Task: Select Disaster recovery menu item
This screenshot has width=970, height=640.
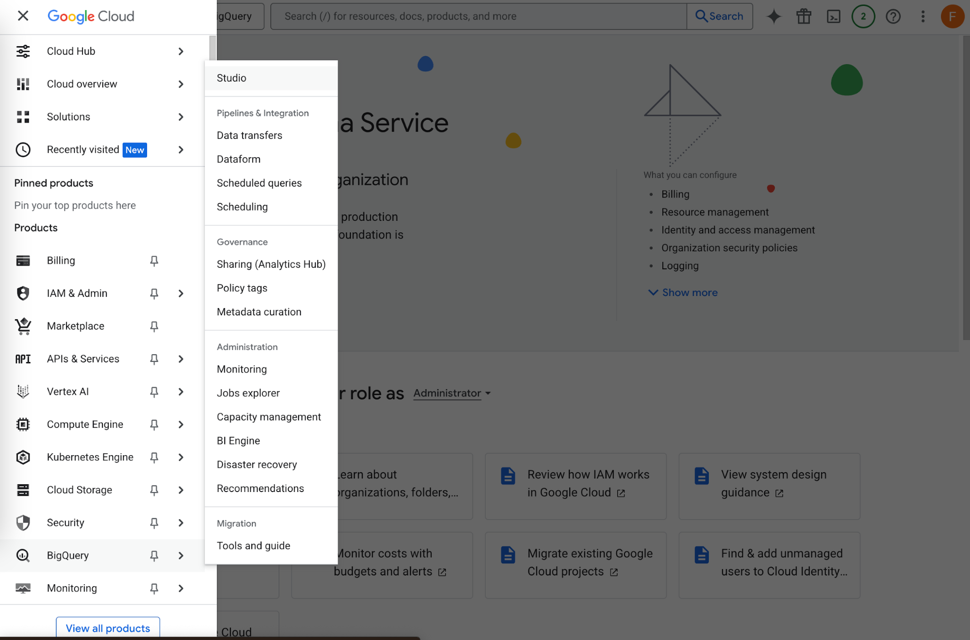Action: pyautogui.click(x=271, y=464)
